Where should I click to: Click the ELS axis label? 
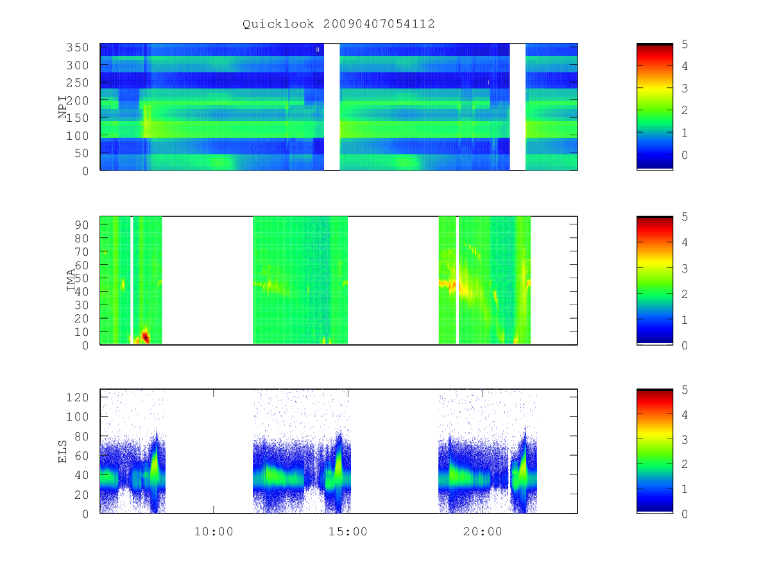click(63, 451)
